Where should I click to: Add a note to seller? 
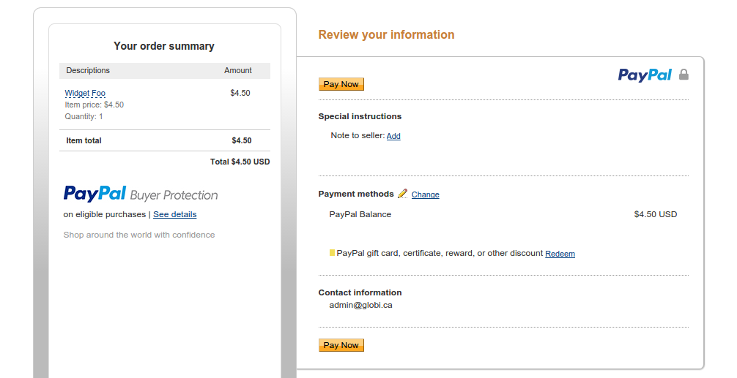coord(393,136)
